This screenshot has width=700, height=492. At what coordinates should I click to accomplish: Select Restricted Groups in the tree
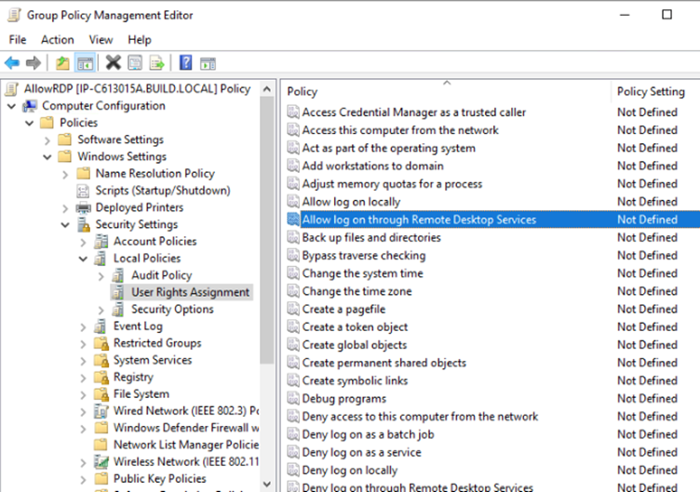[156, 343]
